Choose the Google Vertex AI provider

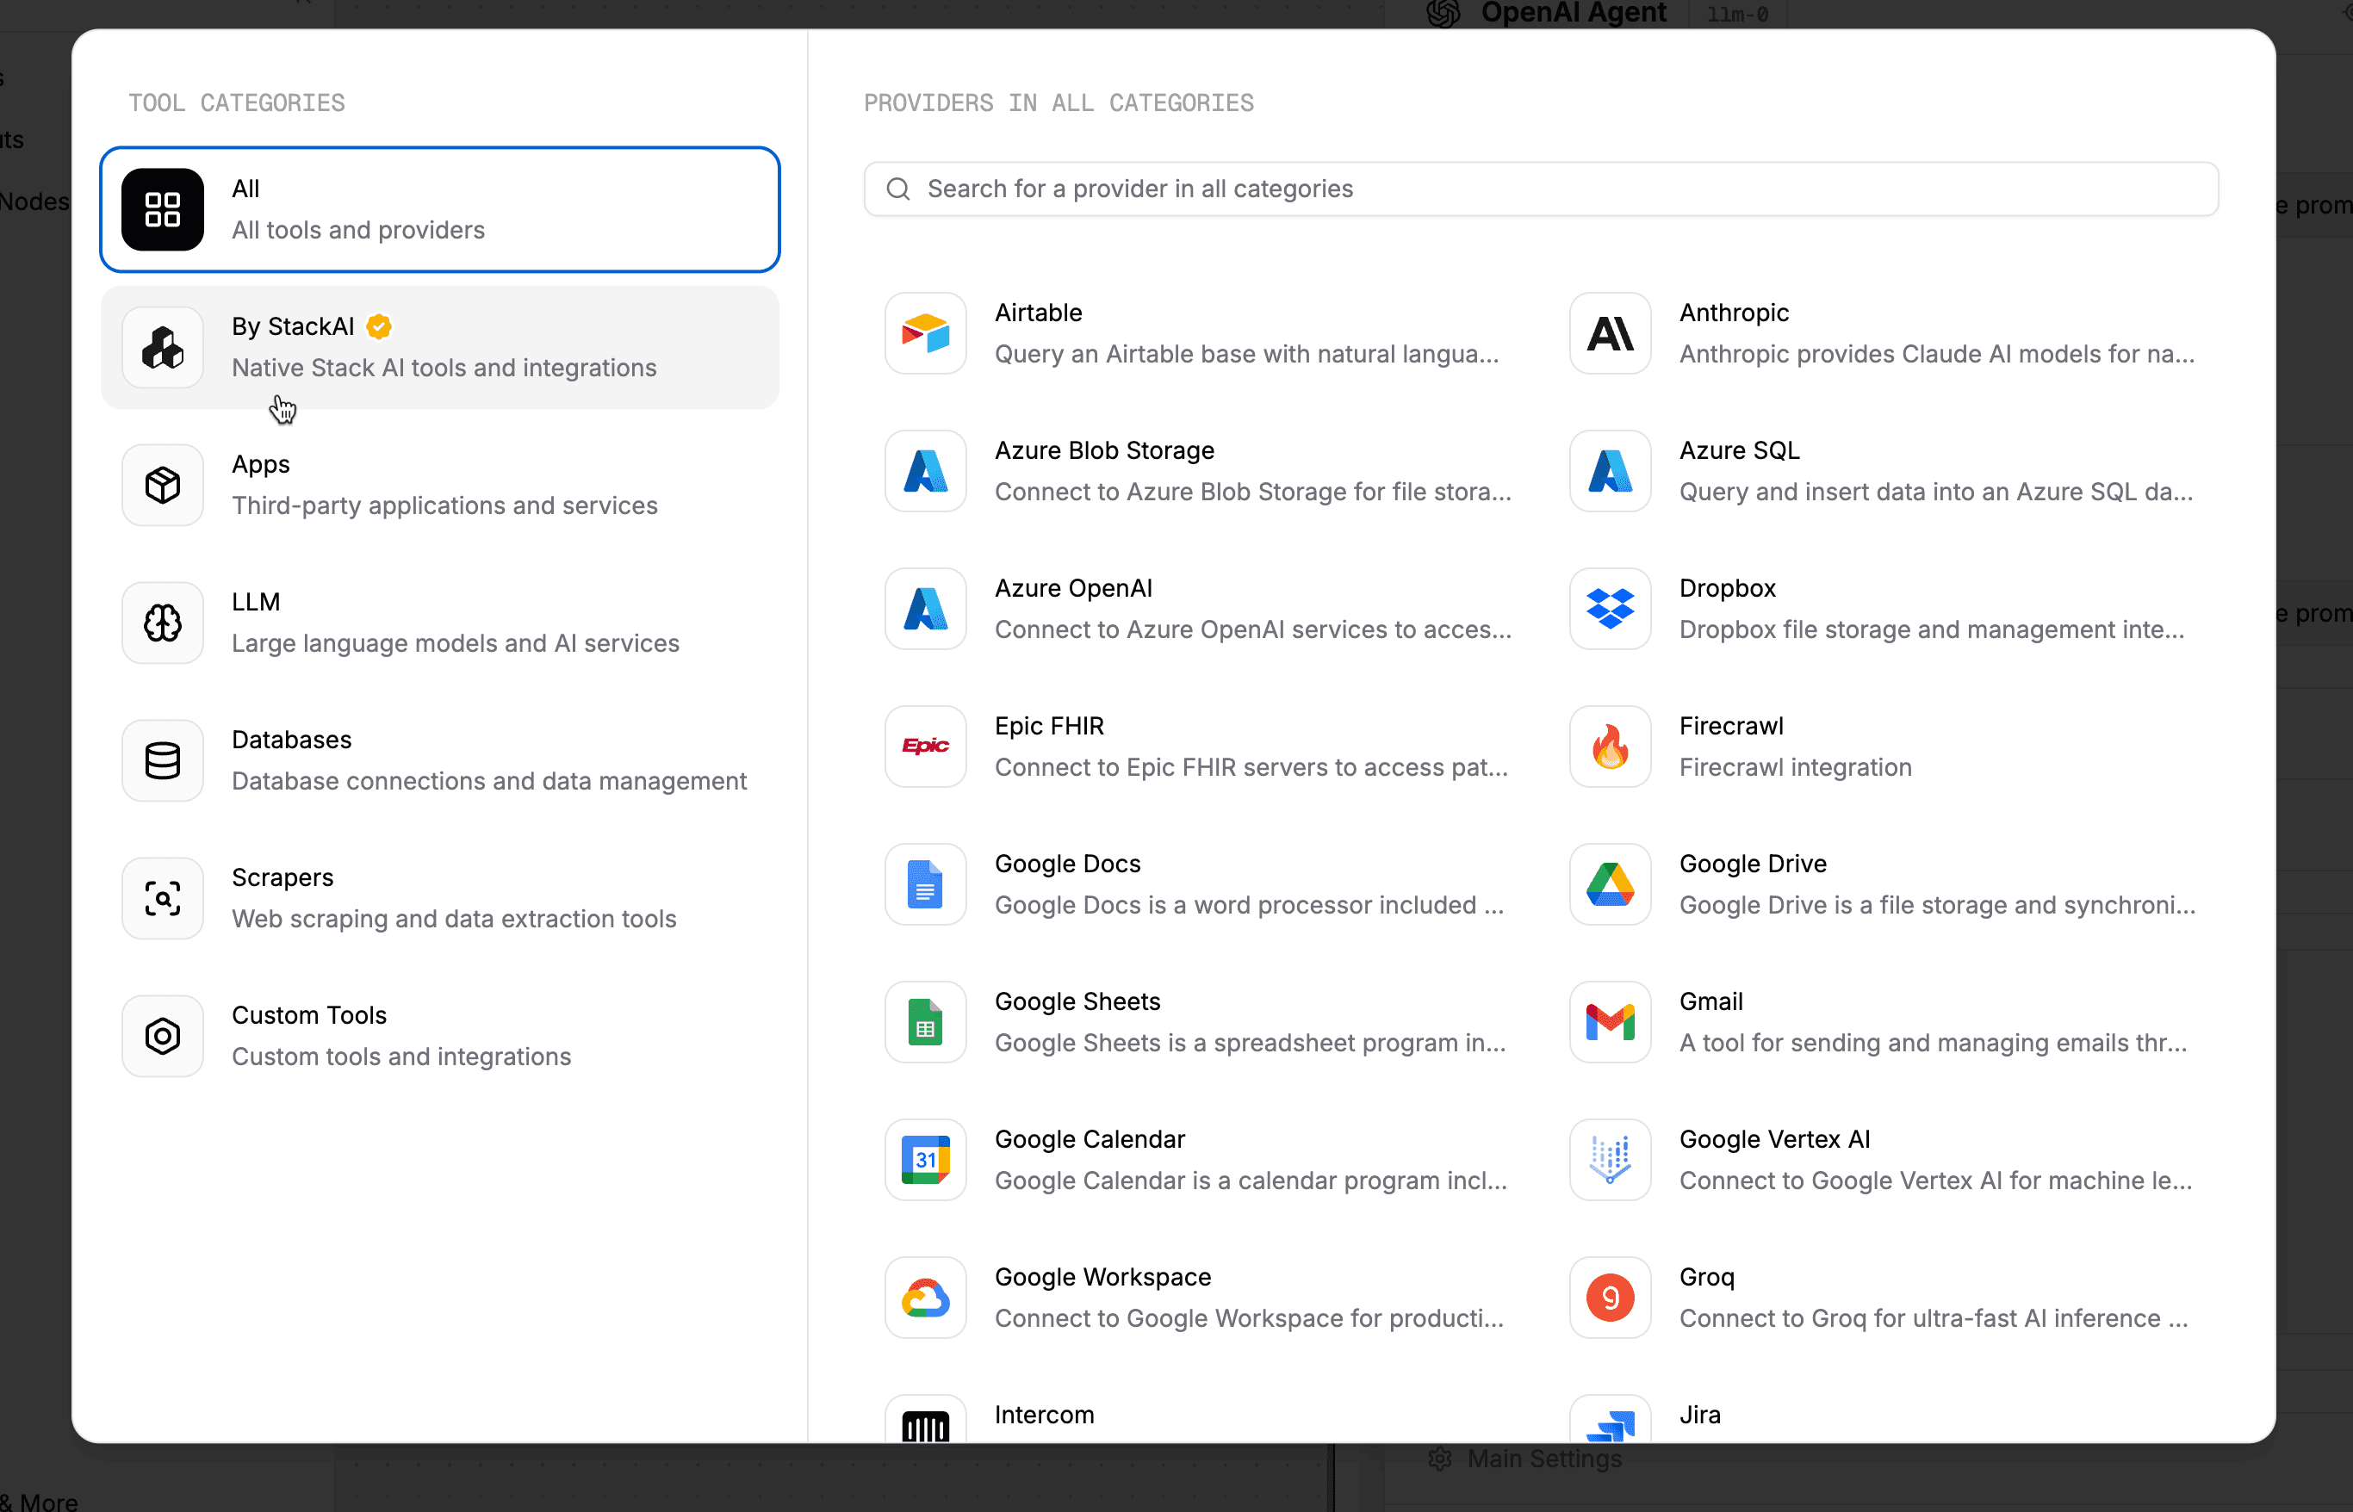click(x=1883, y=1160)
